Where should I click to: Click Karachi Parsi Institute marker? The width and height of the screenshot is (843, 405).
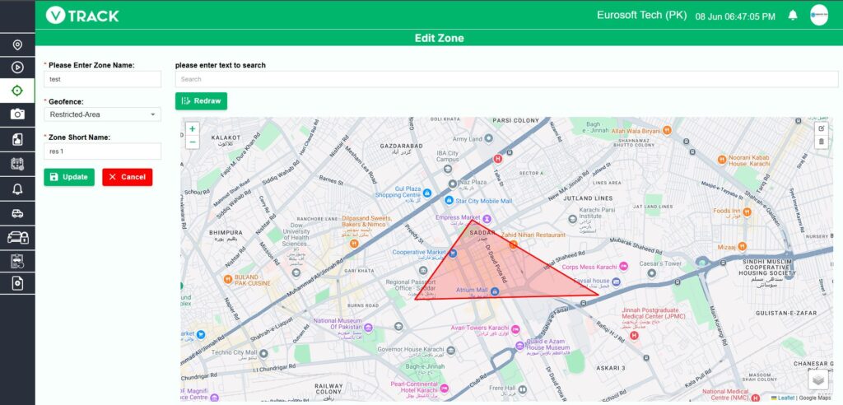(x=573, y=219)
